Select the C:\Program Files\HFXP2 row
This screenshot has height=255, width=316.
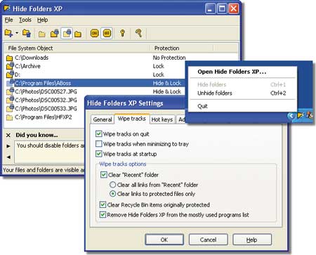click(x=45, y=117)
